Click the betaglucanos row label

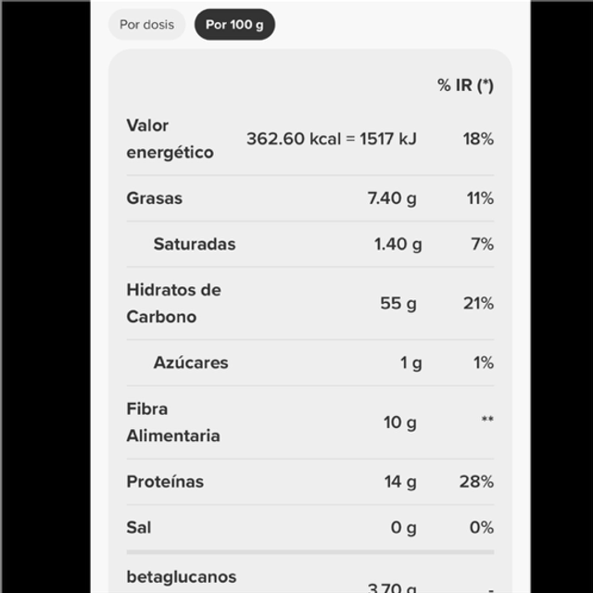tap(182, 577)
